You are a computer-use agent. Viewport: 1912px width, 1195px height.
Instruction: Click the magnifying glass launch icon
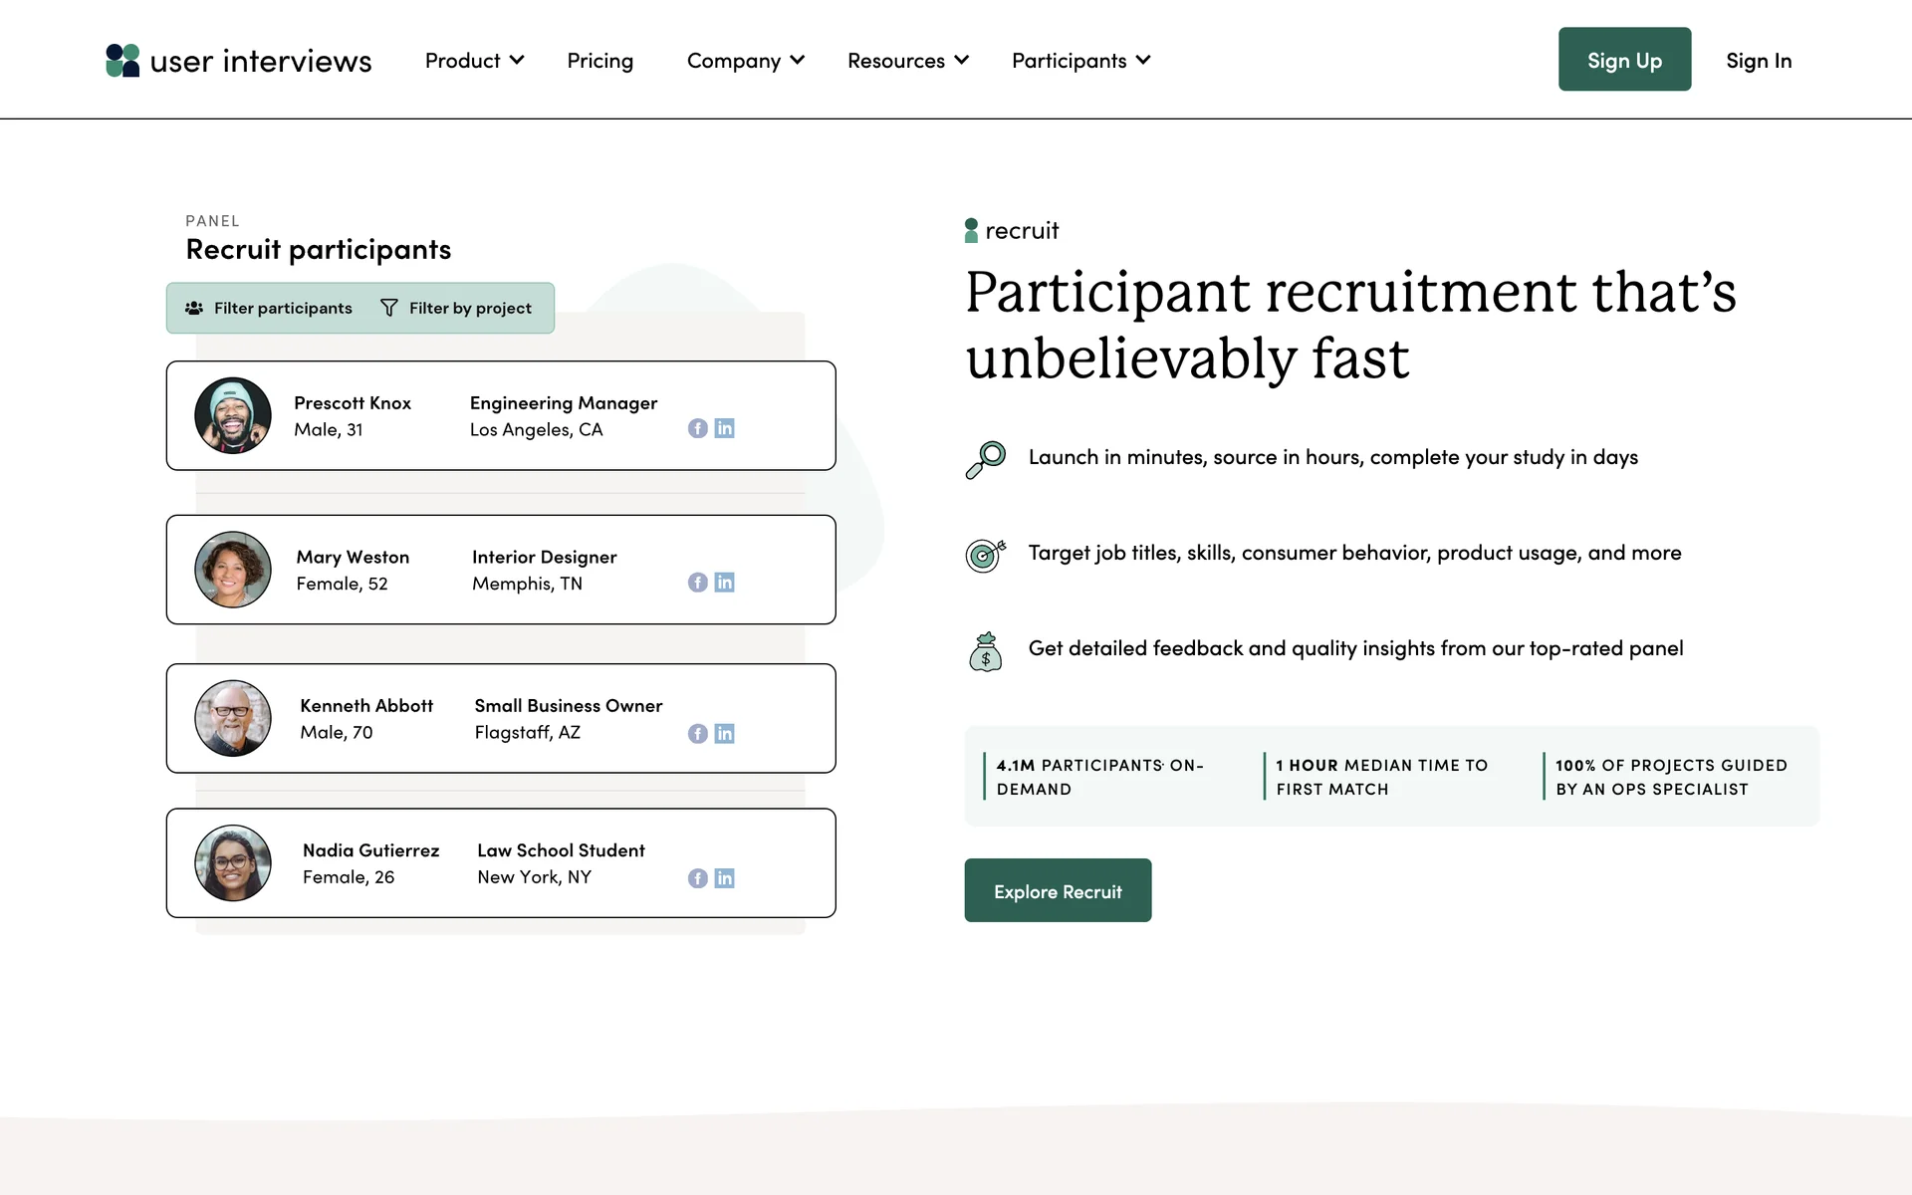click(985, 459)
